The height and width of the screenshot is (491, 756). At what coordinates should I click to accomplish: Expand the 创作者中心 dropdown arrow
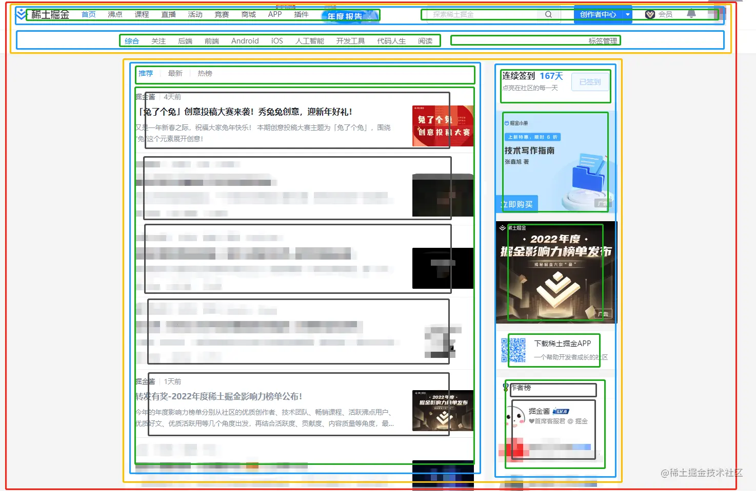[x=627, y=14]
